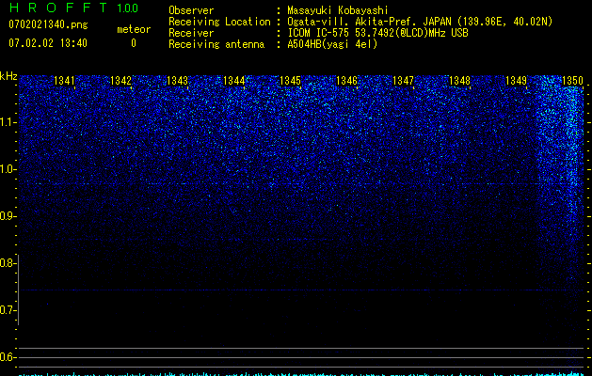Click the Observer label

click(191, 10)
